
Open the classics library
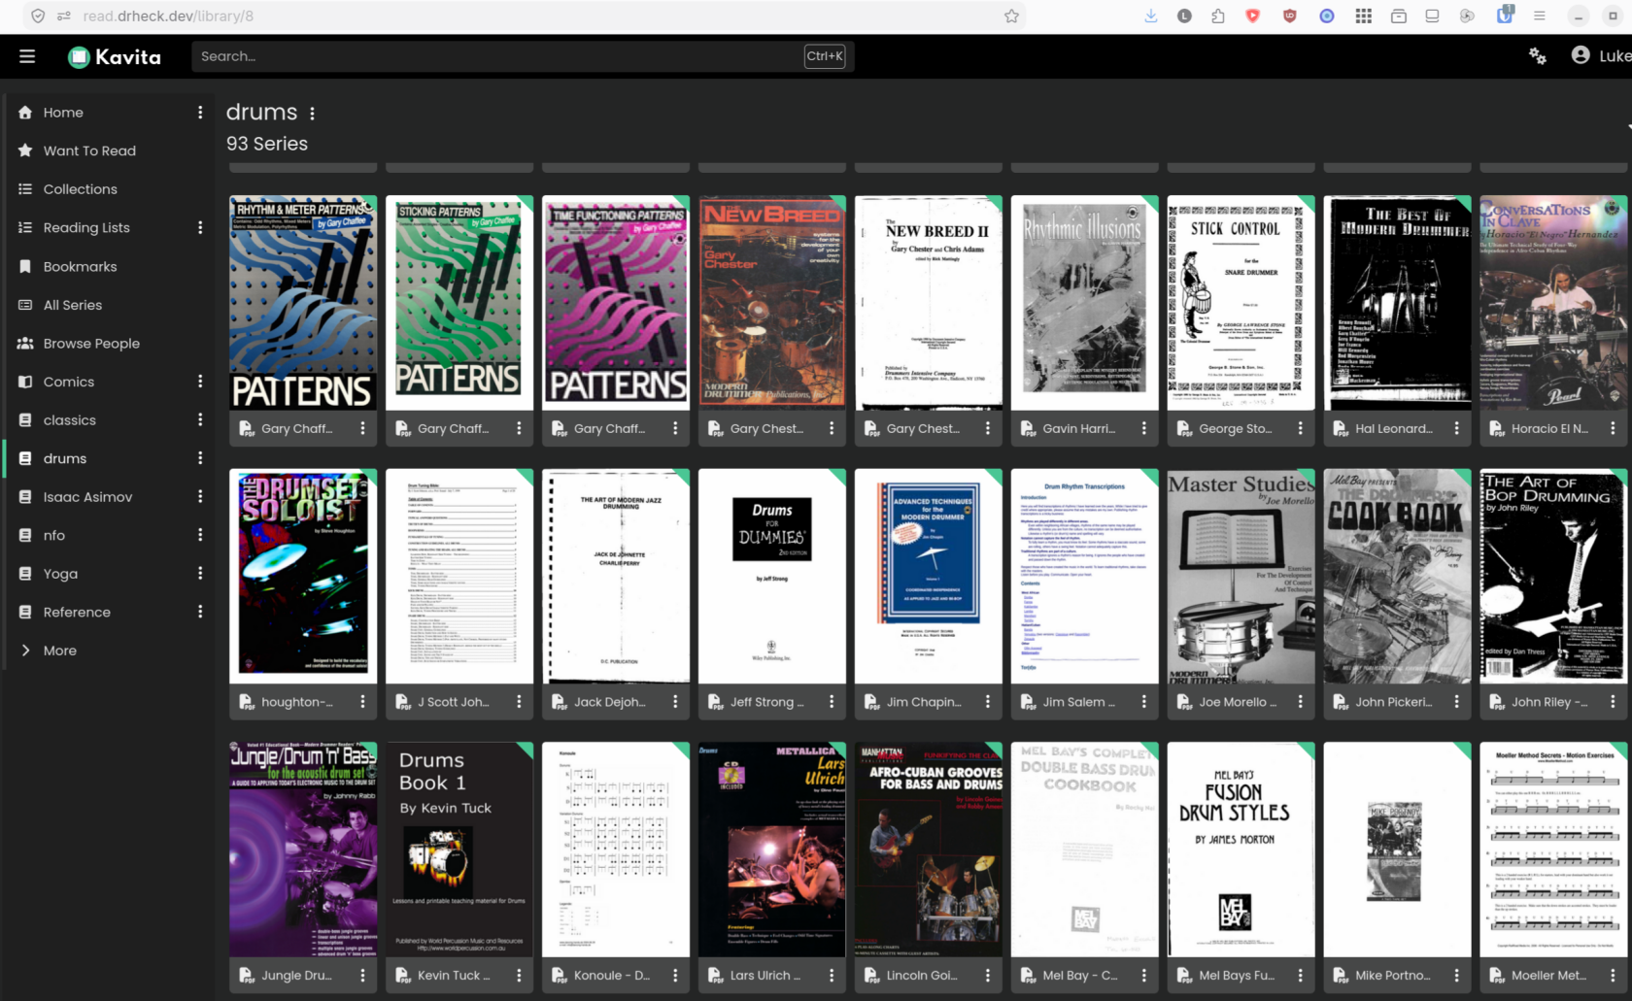tap(70, 420)
